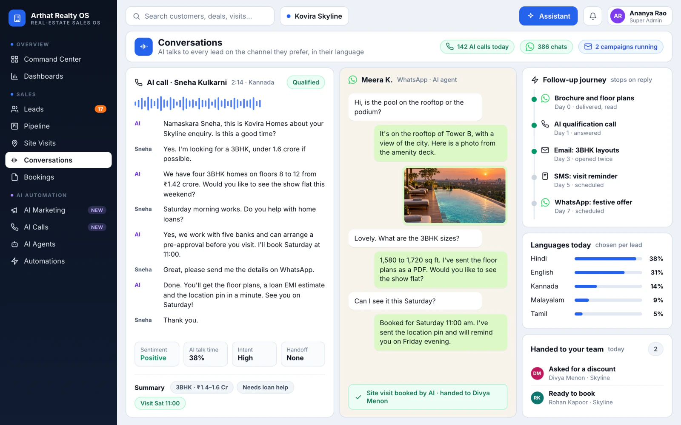Open notifications bell
This screenshot has width=681, height=425.
[x=592, y=16]
